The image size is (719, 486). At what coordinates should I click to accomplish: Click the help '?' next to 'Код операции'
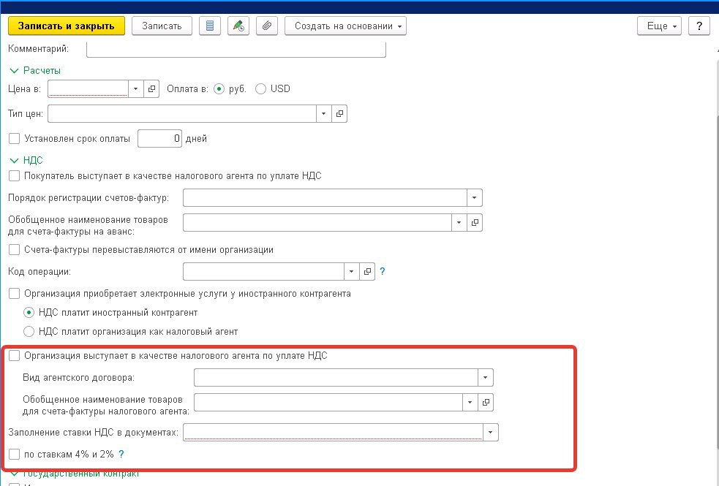coord(383,272)
